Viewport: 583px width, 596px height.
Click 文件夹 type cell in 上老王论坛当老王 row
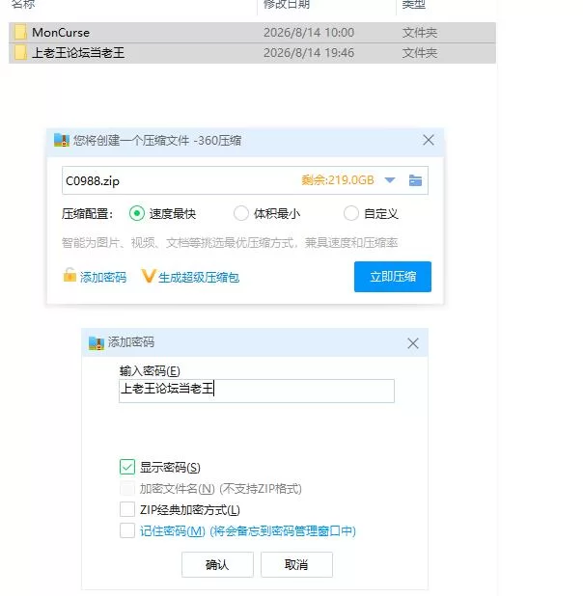pyautogui.click(x=419, y=53)
